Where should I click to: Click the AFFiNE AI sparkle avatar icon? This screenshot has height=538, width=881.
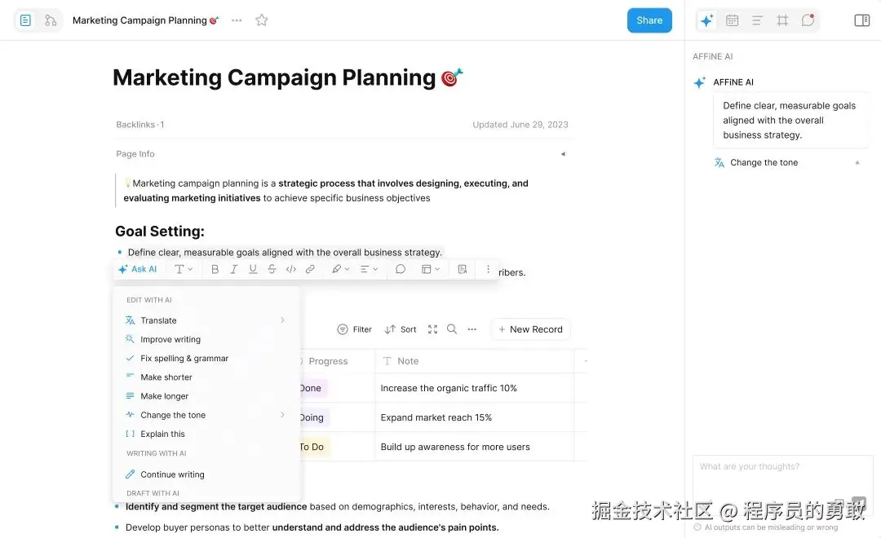[x=700, y=82]
